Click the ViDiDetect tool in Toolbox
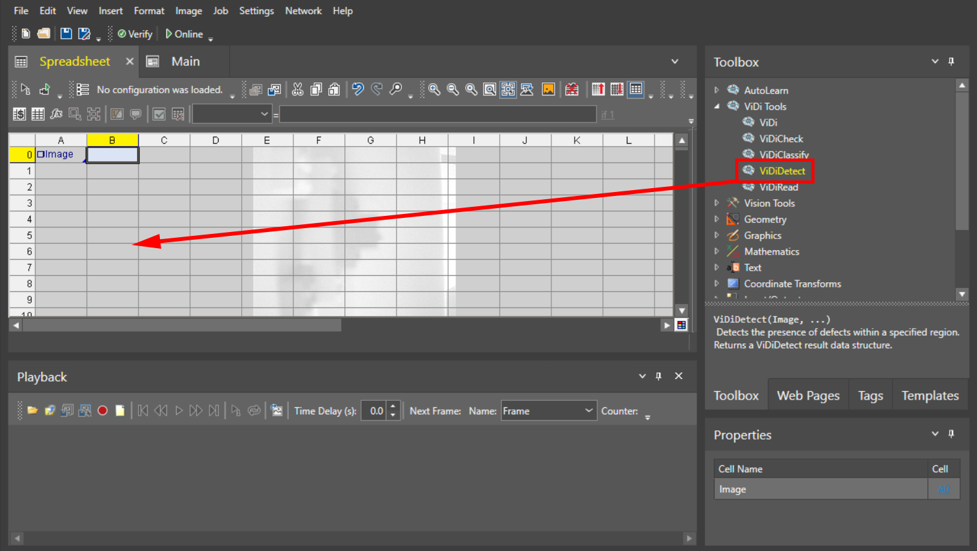977x551 pixels. (x=782, y=171)
